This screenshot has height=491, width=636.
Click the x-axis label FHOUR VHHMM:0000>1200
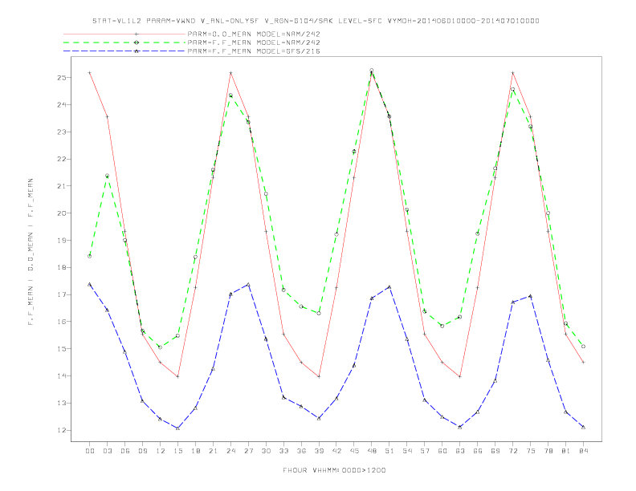(334, 470)
